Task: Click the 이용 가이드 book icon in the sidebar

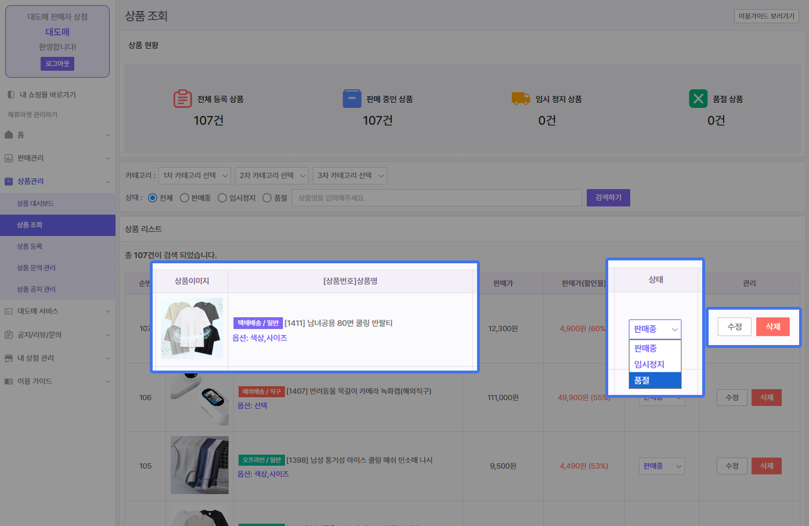Action: click(9, 382)
